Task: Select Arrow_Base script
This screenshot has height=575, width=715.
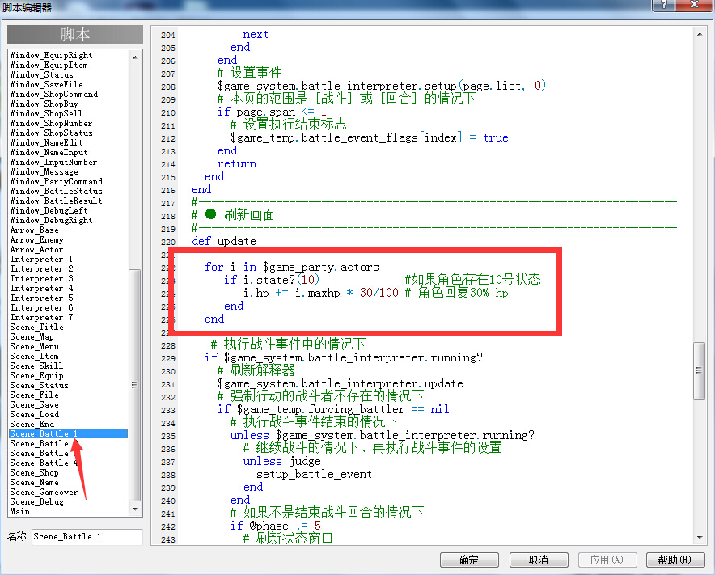Action: point(35,230)
